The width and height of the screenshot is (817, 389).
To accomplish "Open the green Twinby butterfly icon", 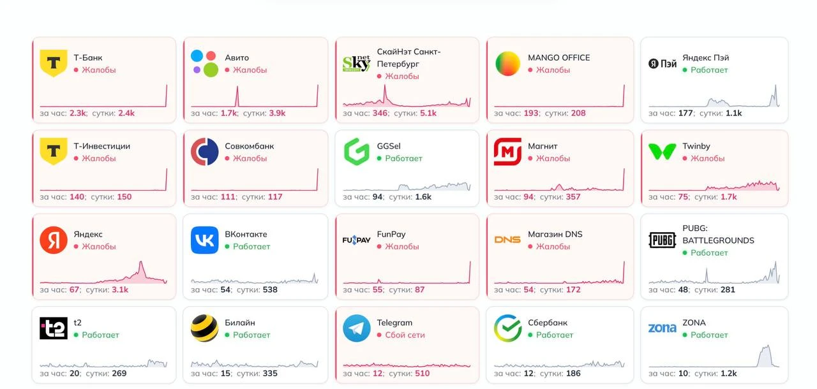I will [663, 152].
